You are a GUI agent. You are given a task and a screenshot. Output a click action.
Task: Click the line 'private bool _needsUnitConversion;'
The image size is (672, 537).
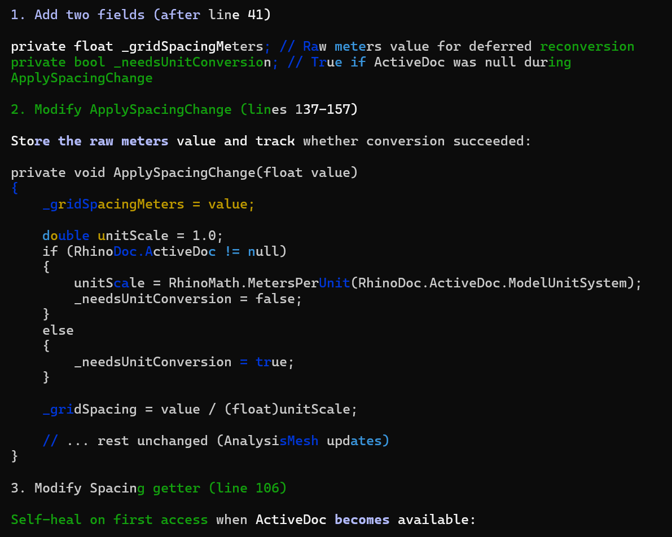tap(144, 62)
